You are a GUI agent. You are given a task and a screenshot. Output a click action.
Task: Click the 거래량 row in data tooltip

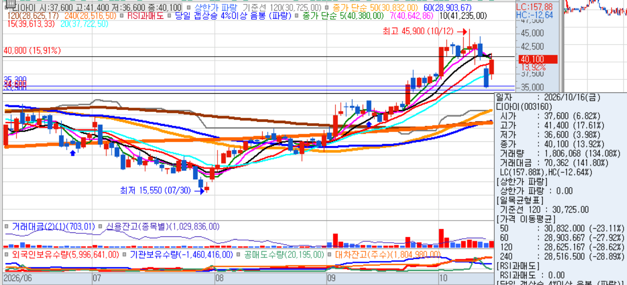[x=560, y=153]
